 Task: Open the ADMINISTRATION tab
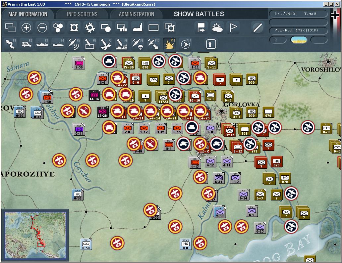pos(136,14)
